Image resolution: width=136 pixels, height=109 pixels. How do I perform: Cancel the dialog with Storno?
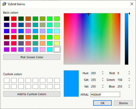point(123,103)
